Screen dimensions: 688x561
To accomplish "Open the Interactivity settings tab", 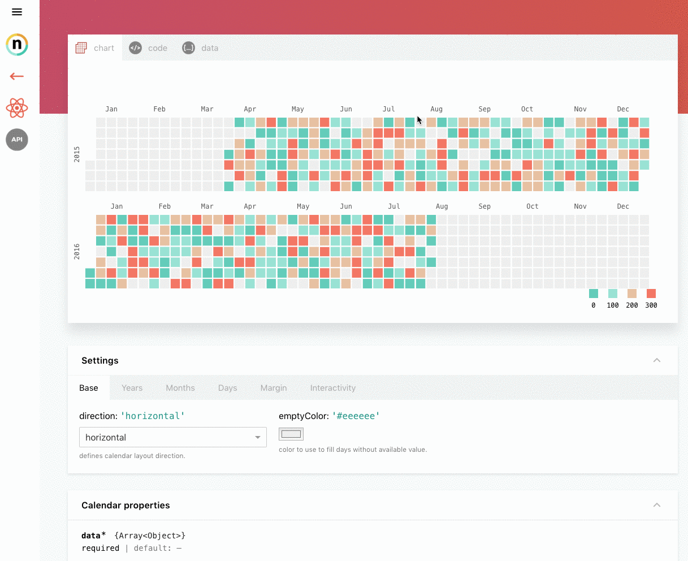I will coord(333,388).
